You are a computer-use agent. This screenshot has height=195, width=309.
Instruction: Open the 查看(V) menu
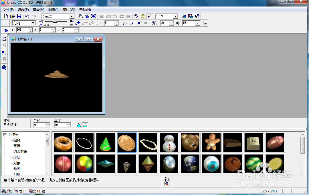38,10
